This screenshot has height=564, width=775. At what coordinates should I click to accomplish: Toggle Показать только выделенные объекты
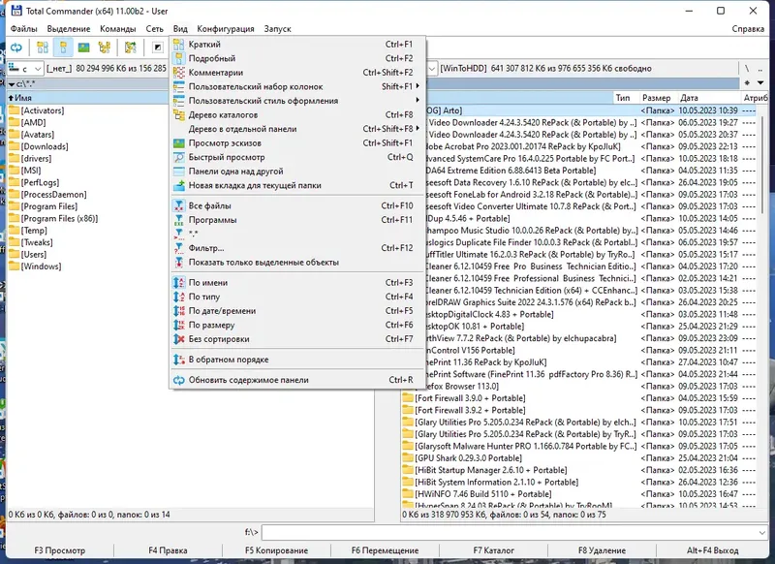pyautogui.click(x=297, y=262)
